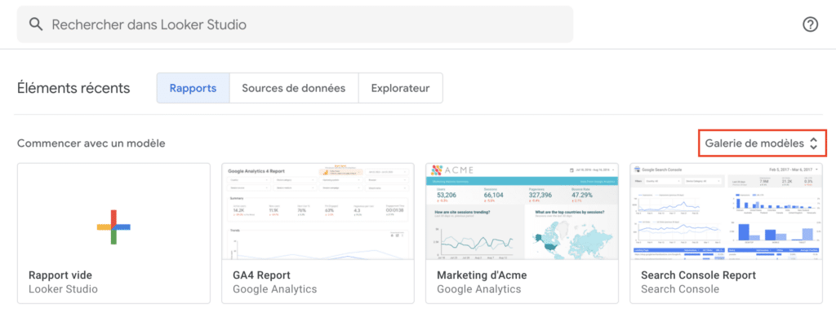Image resolution: width=836 pixels, height=317 pixels.
Task: Click the Search Console Report title
Action: pyautogui.click(x=699, y=275)
